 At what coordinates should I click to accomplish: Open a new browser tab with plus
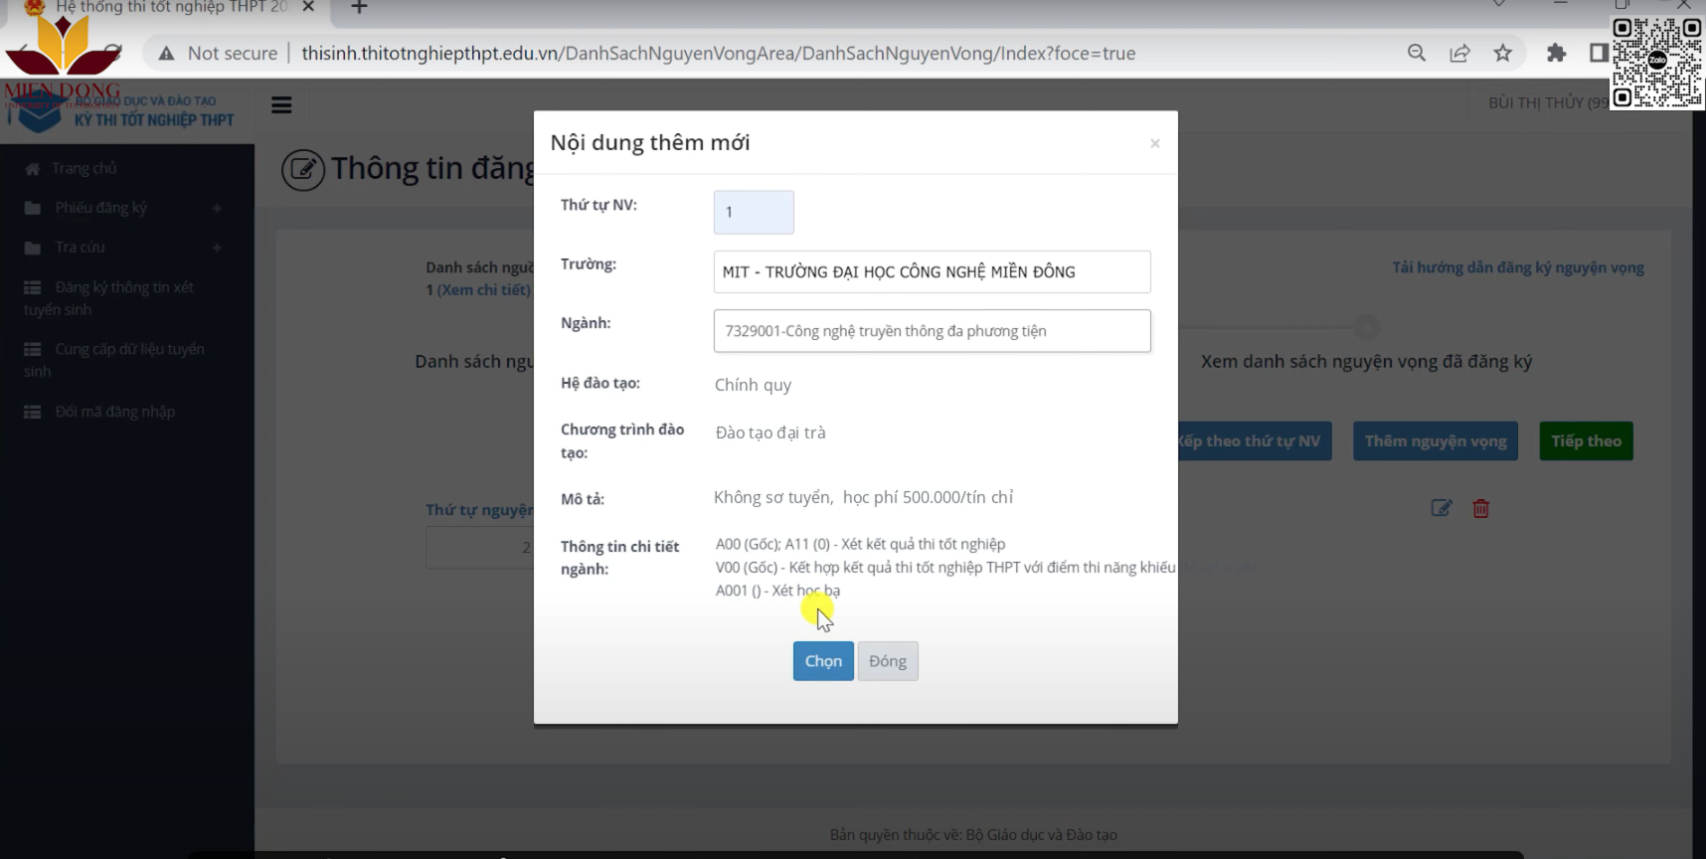359,7
